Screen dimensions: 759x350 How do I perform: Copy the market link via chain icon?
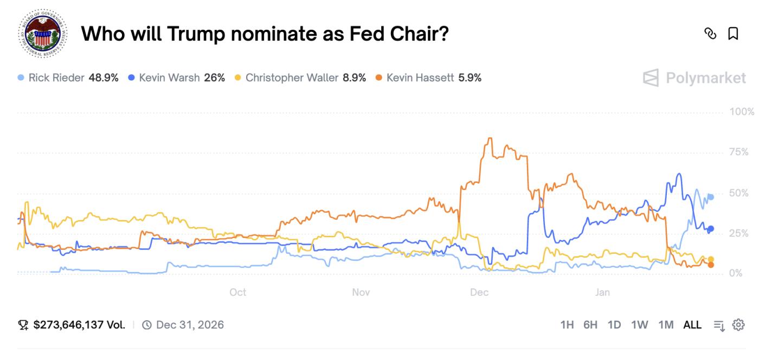coord(710,34)
